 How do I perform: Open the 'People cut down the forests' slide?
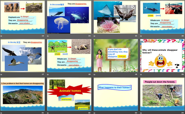pos(162,94)
